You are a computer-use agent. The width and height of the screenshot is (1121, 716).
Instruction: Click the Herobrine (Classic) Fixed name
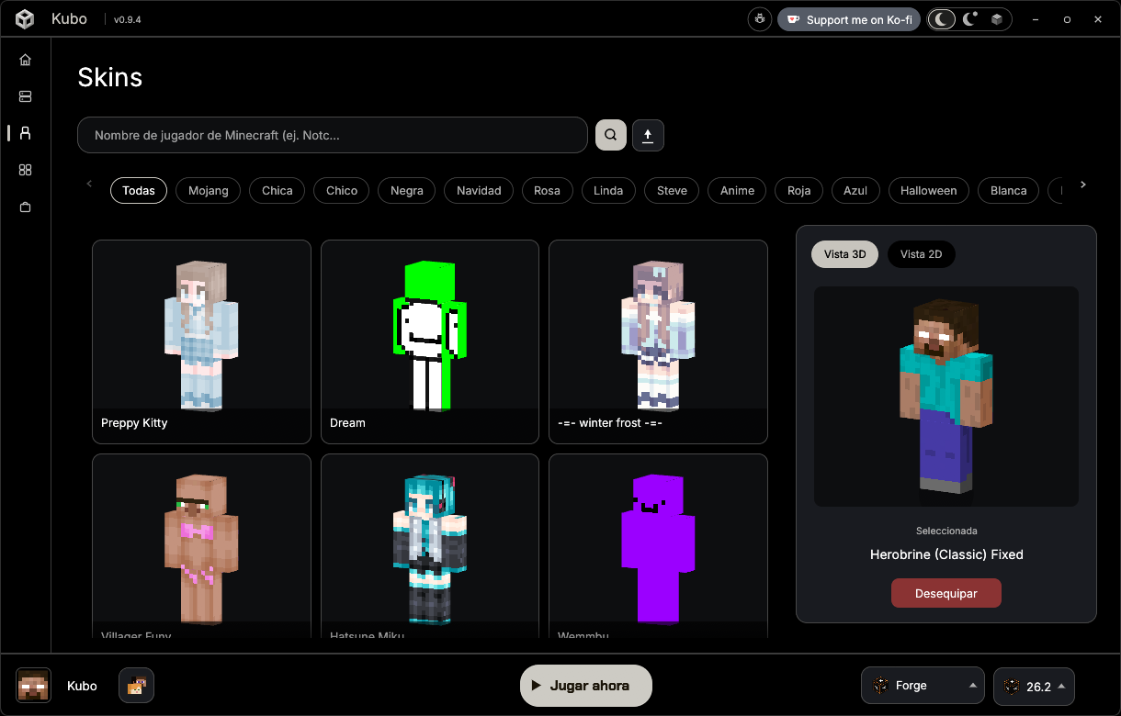(946, 554)
